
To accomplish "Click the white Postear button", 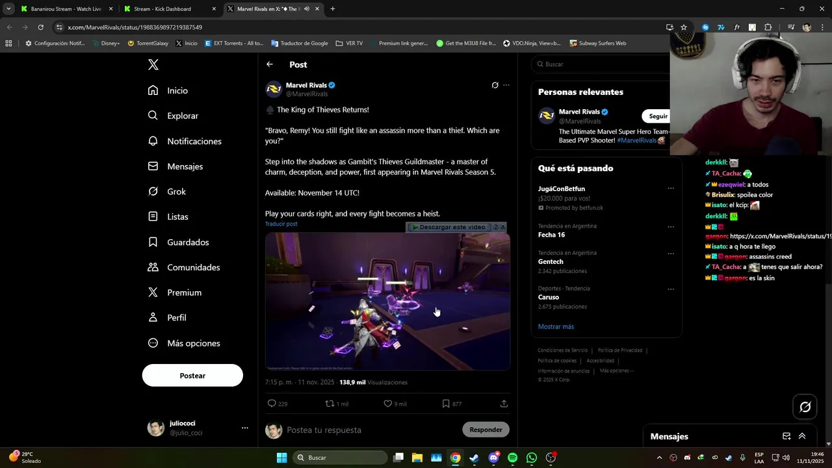I will click(x=192, y=376).
